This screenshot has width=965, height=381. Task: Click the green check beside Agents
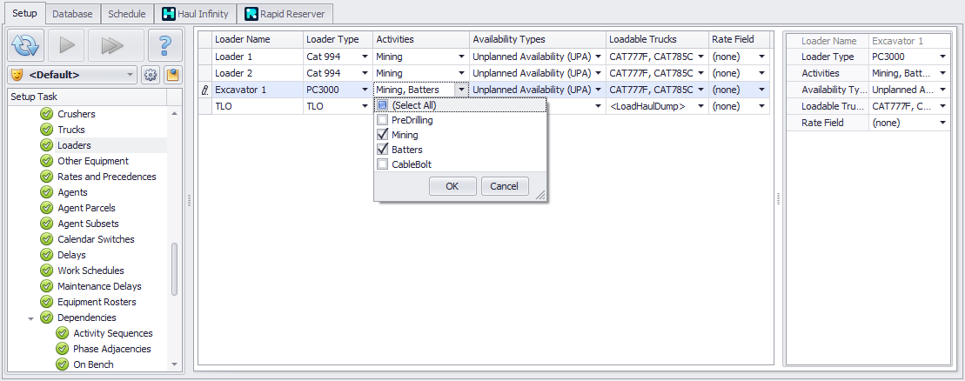click(x=46, y=192)
